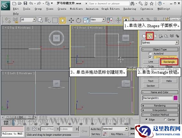Expand the Rendering rollout

(160, 106)
